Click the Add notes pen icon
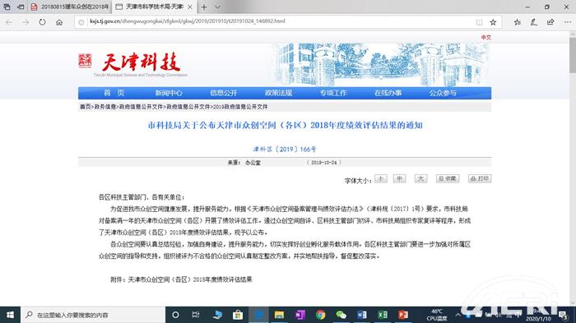The height and width of the screenshot is (323, 576). pos(534,22)
